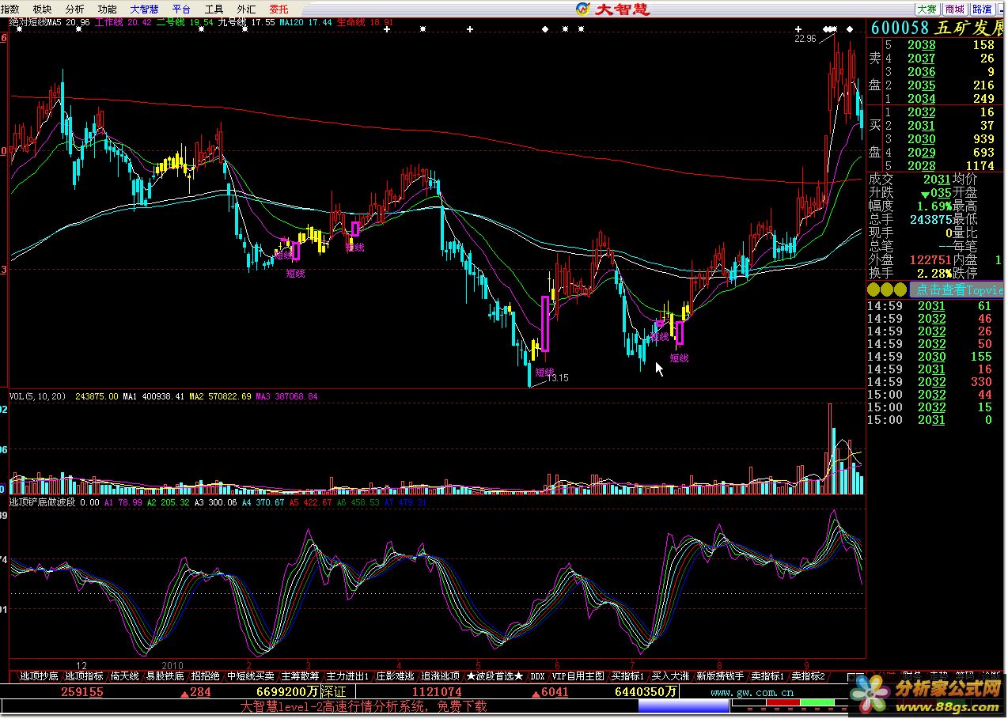
Task: Click the tick trade row with volume 330
Action: 930,382
